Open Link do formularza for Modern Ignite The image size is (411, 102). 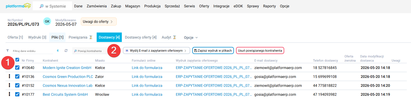point(147,68)
